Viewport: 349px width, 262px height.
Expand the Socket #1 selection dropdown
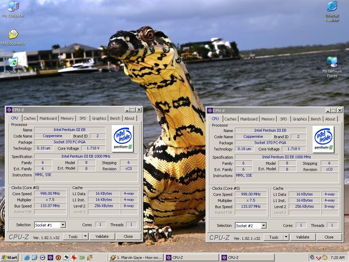(63, 225)
